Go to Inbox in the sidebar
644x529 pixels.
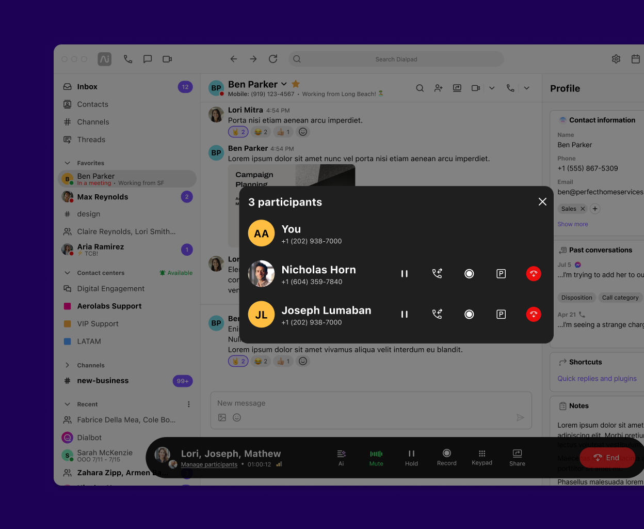tap(86, 86)
